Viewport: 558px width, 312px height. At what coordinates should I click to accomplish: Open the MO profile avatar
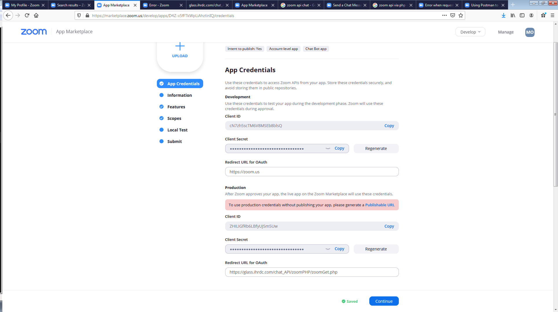click(530, 32)
